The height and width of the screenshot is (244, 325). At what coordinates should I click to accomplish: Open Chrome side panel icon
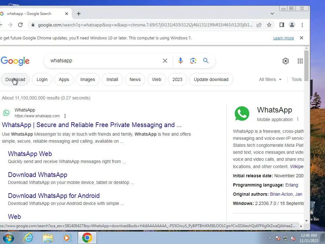click(x=282, y=25)
